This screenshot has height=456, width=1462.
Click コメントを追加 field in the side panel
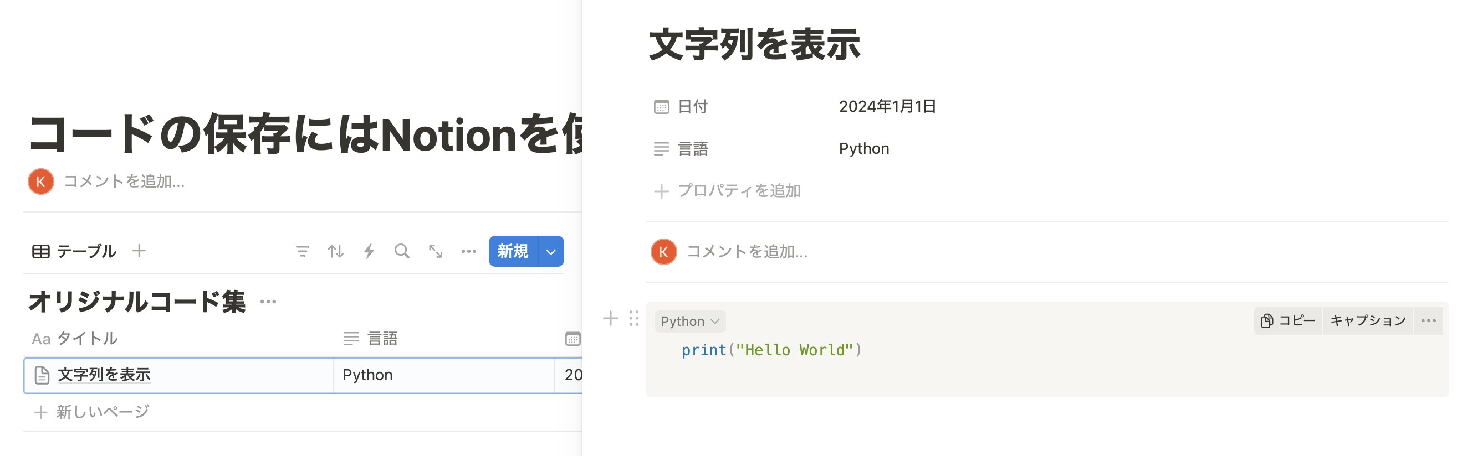pos(747,251)
